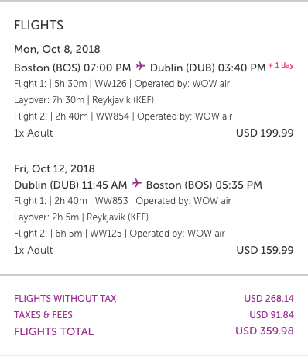Click the 7h 30m Reykjavik layover line
This screenshot has height=357, width=308.
click(x=84, y=100)
